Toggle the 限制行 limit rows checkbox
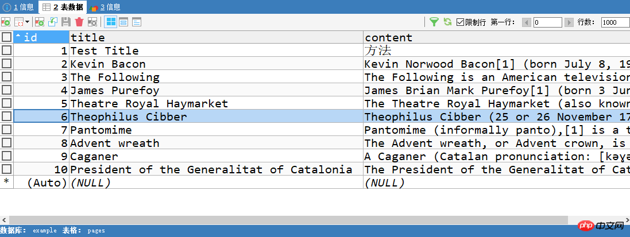The image size is (630, 237). (461, 22)
